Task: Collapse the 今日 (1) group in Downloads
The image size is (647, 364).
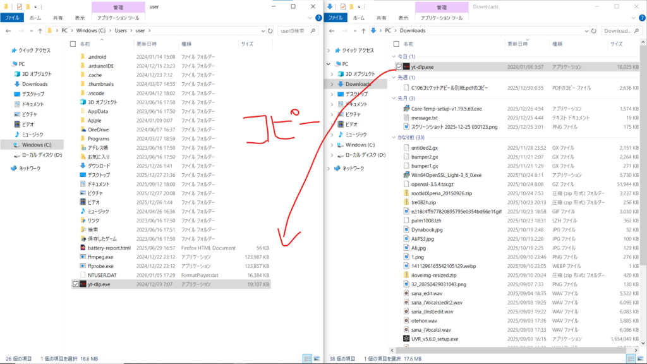Action: tap(396, 57)
